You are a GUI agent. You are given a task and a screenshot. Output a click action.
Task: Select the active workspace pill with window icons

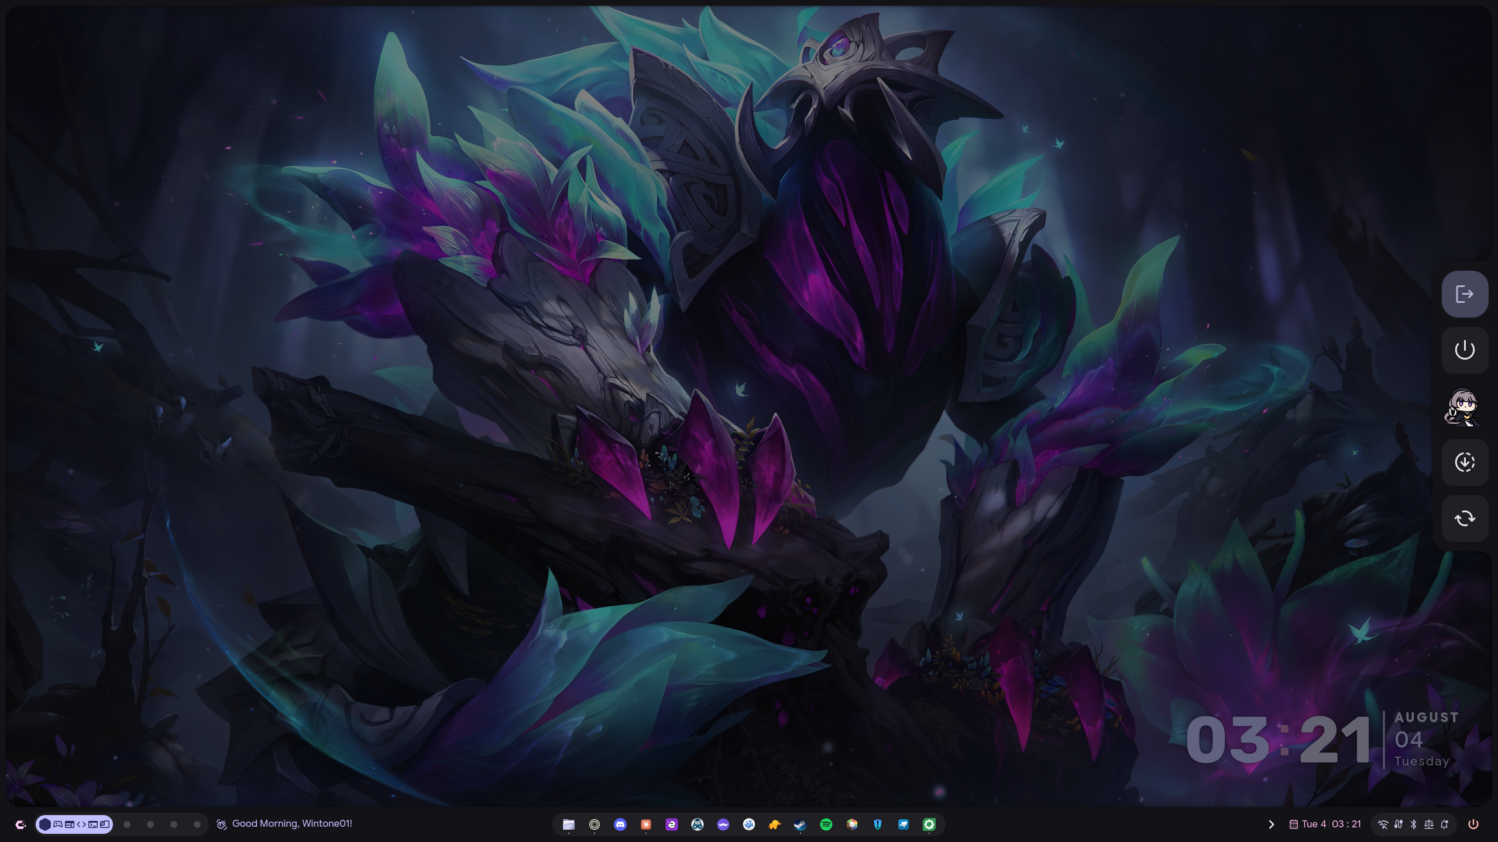[74, 824]
